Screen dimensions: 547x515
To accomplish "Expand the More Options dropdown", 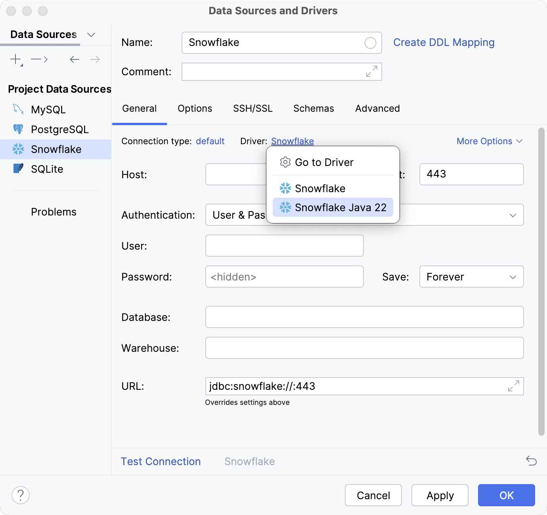I will point(489,141).
